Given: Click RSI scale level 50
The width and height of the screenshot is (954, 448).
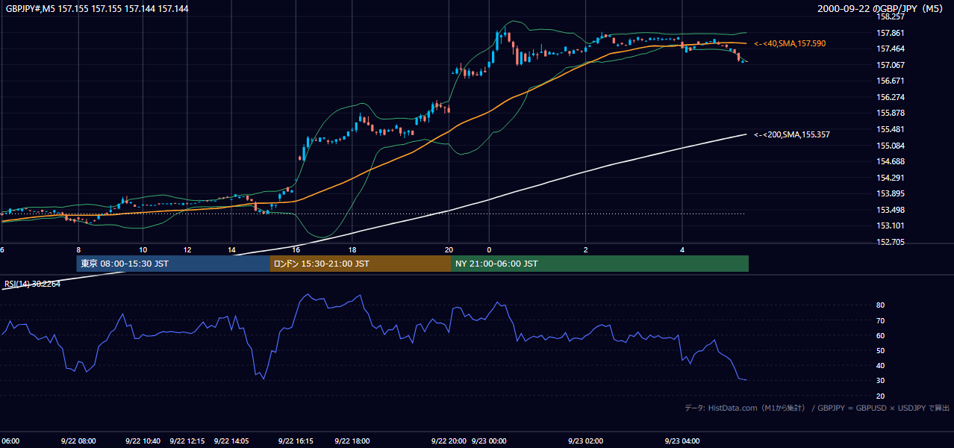Looking at the screenshot, I should coord(880,350).
